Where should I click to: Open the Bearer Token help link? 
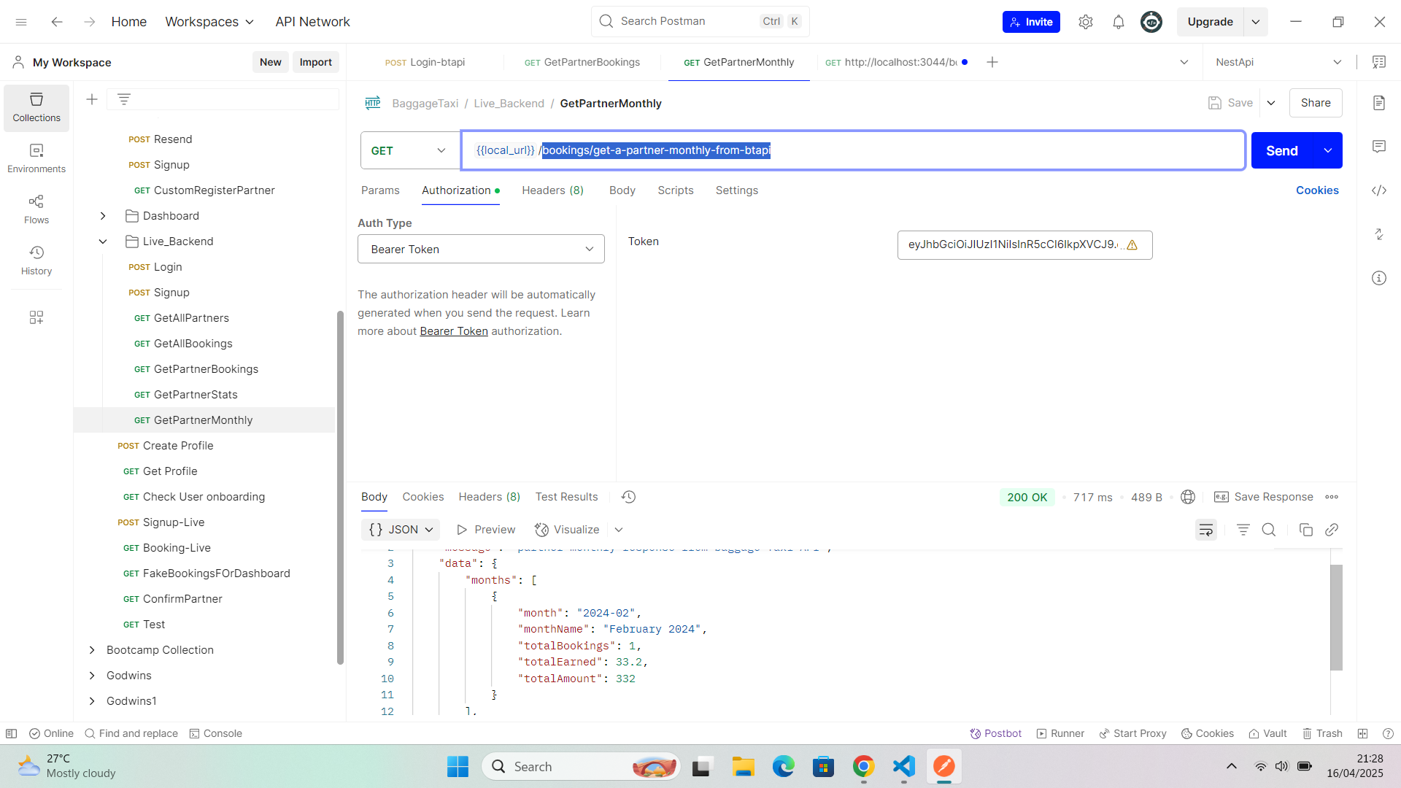(x=454, y=331)
